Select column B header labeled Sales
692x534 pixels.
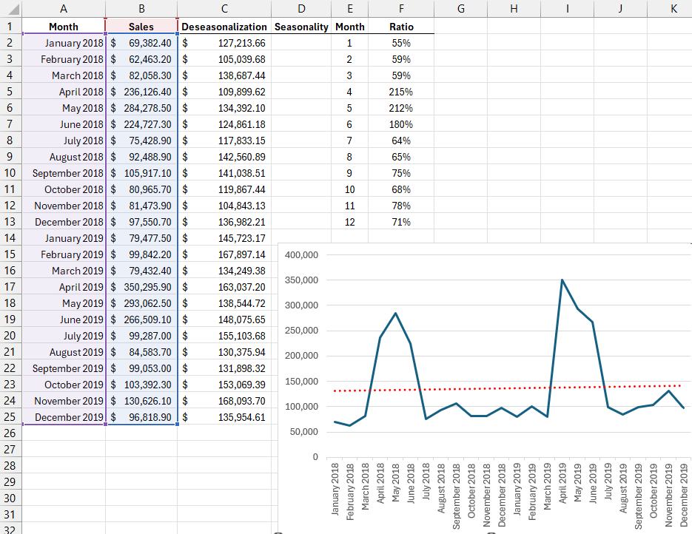tap(141, 9)
